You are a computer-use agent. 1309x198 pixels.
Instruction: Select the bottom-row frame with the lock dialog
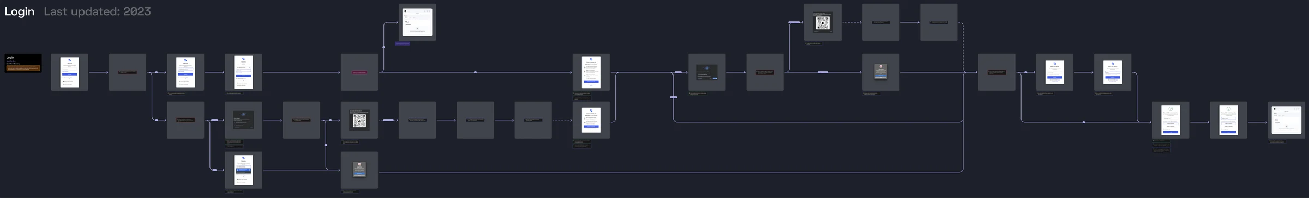pos(359,170)
